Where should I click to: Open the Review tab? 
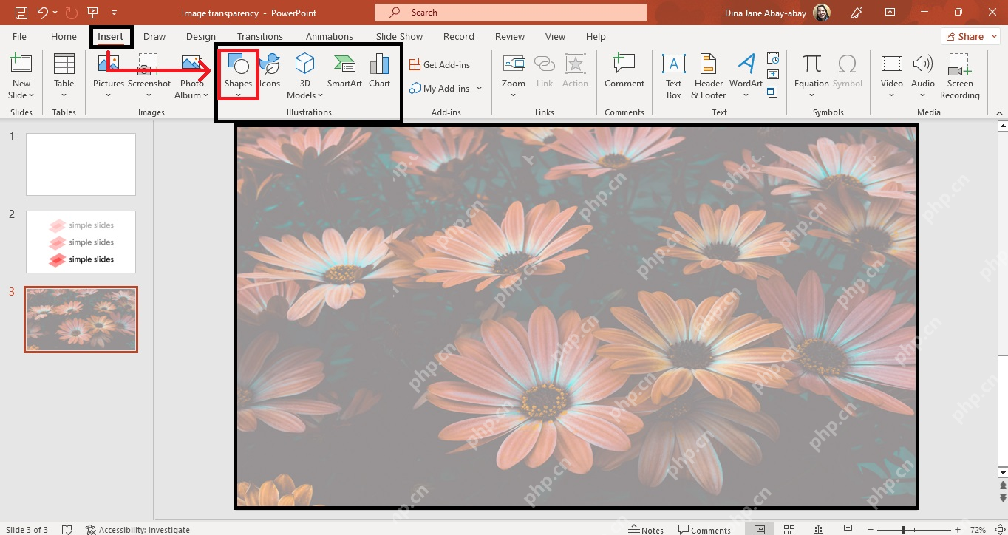click(510, 36)
